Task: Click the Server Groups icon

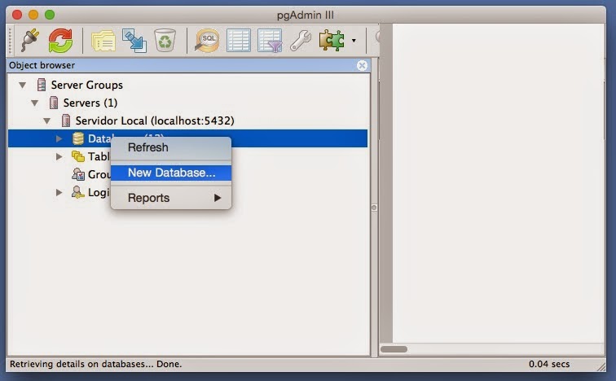Action: (x=42, y=85)
